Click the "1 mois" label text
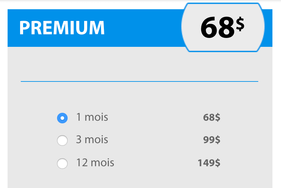The image size is (281, 188). (92, 117)
